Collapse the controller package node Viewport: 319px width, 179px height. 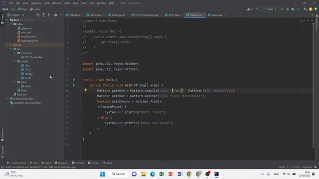point(14,53)
